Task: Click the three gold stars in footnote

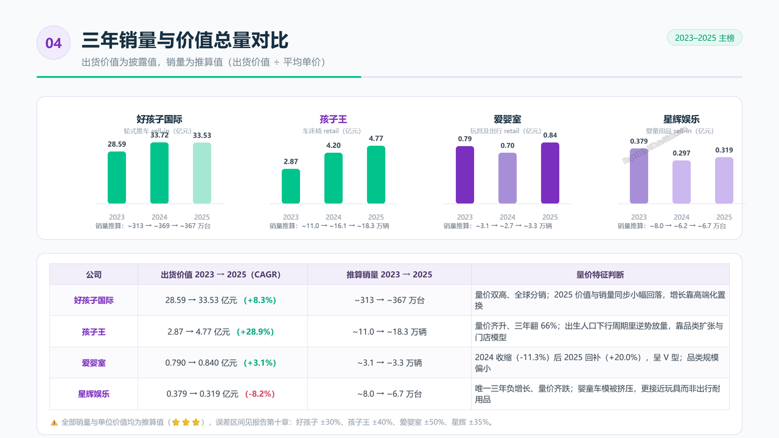Action: click(186, 422)
